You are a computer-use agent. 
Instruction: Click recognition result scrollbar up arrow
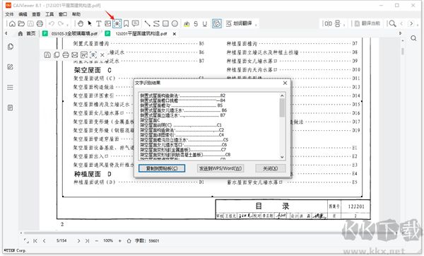click(282, 95)
